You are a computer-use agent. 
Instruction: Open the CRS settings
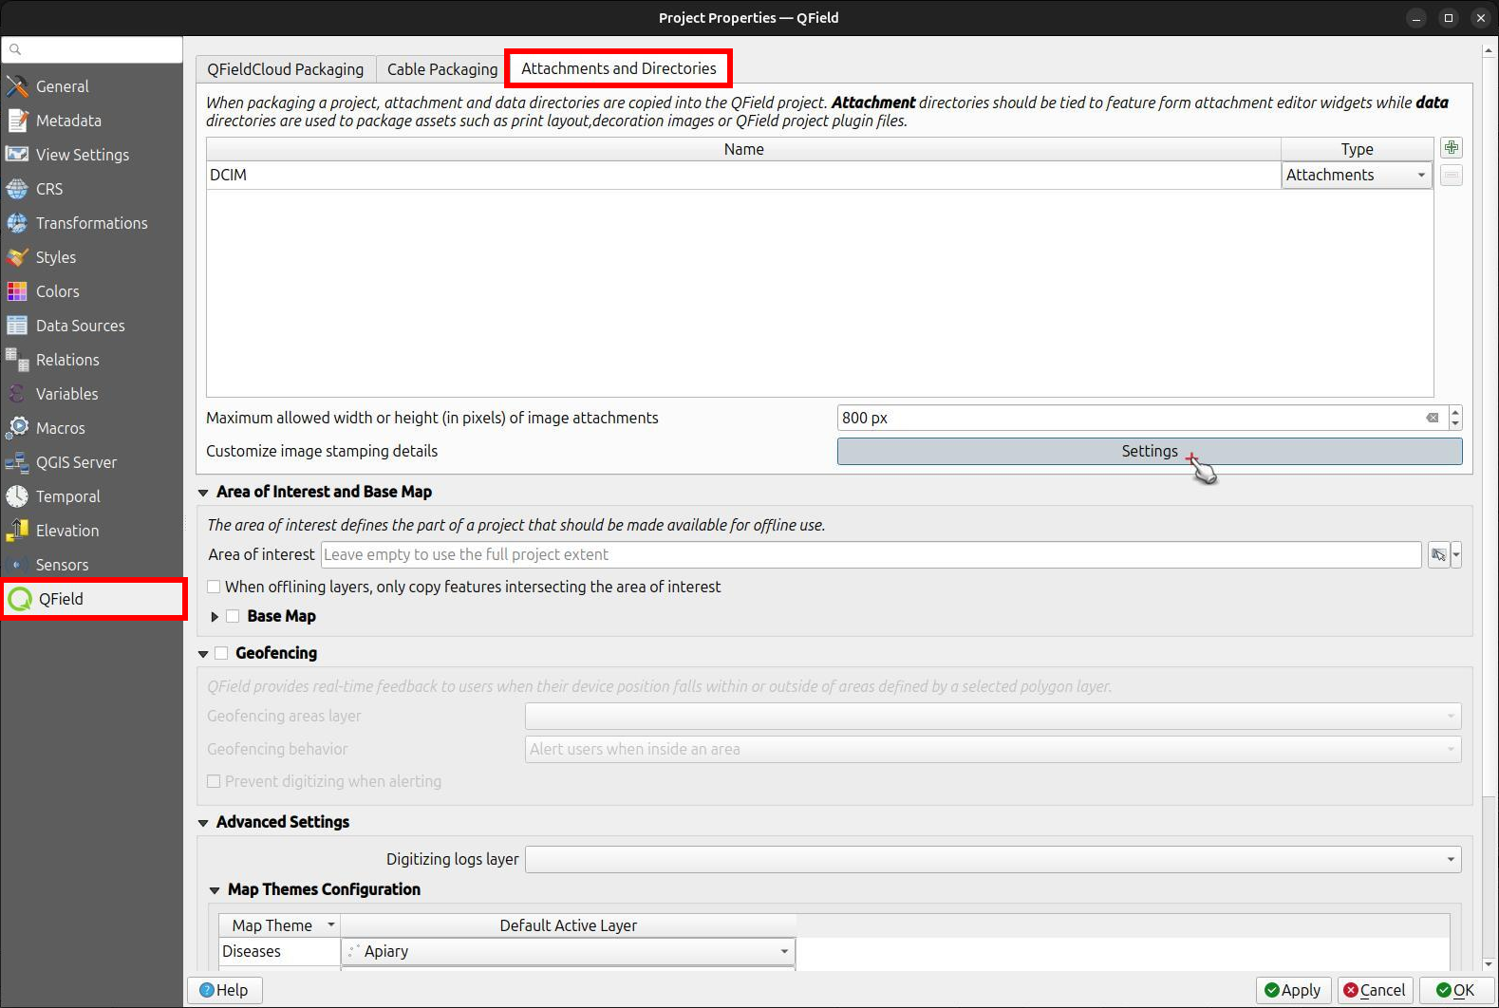(x=91, y=189)
